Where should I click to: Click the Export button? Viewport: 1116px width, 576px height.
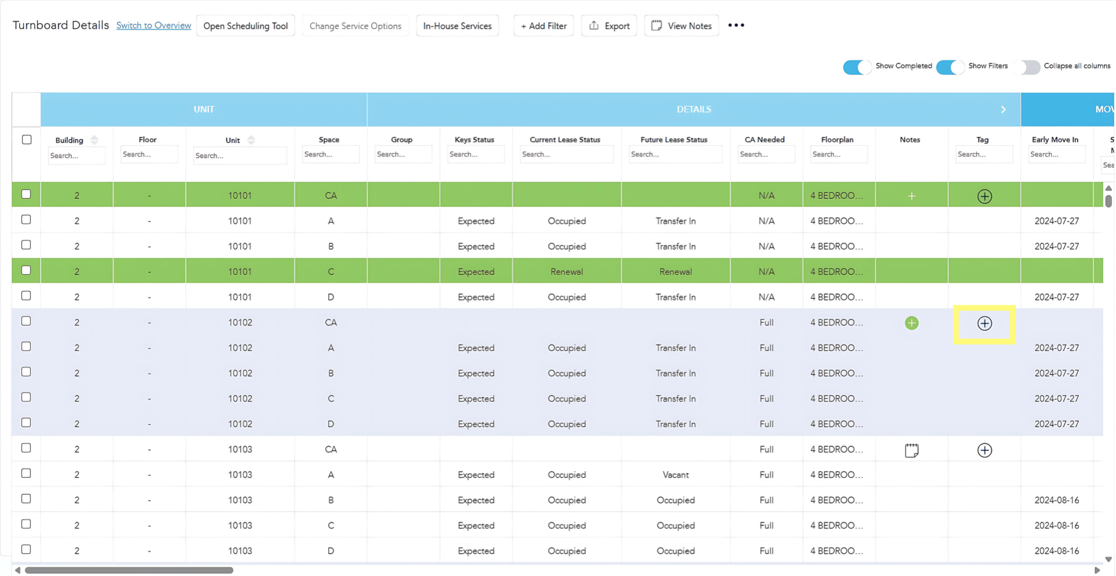coord(609,26)
